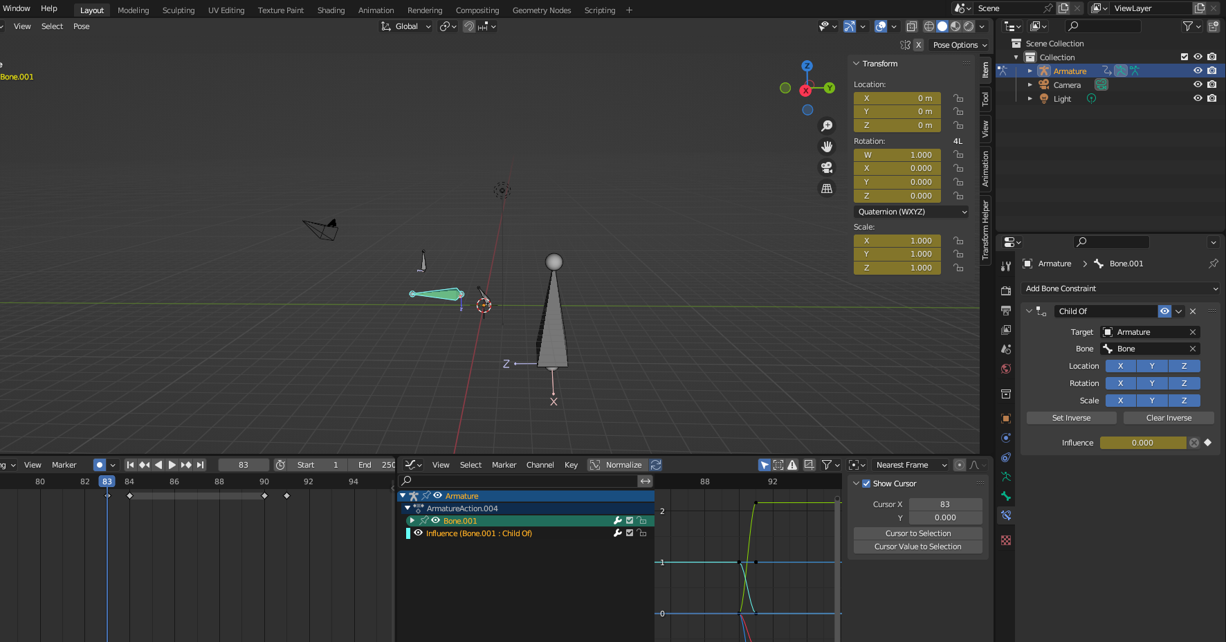1226x642 pixels.
Task: Click the Influence slider field
Action: 1143,443
